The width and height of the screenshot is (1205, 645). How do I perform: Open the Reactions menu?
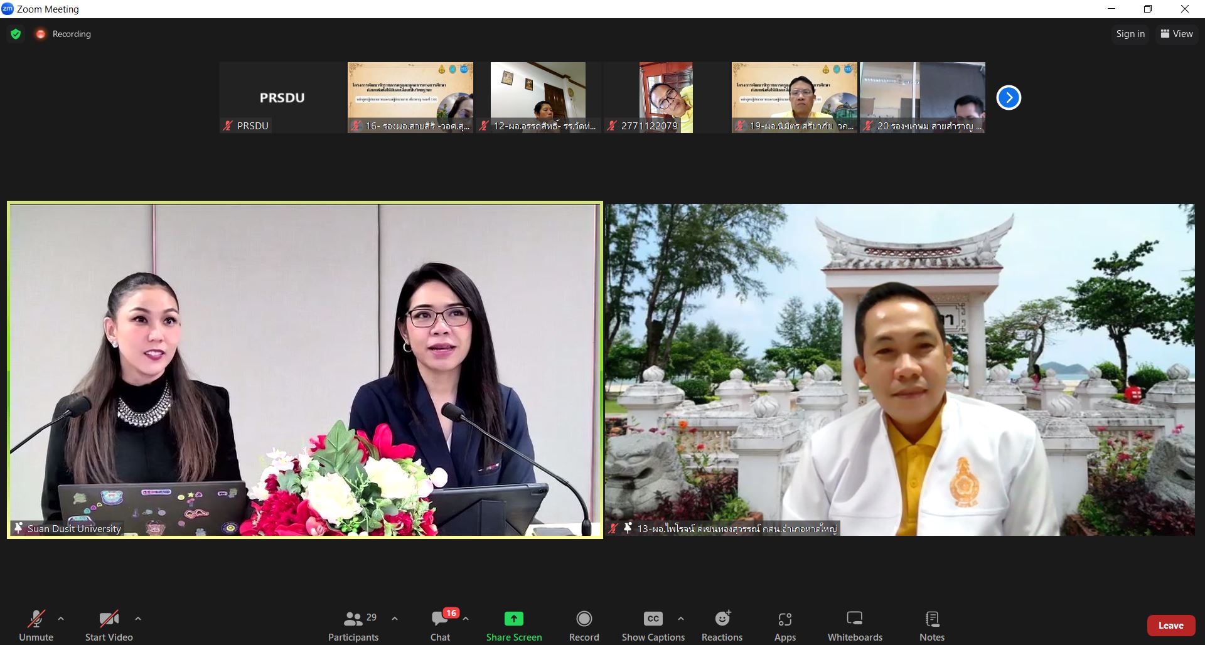point(722,626)
